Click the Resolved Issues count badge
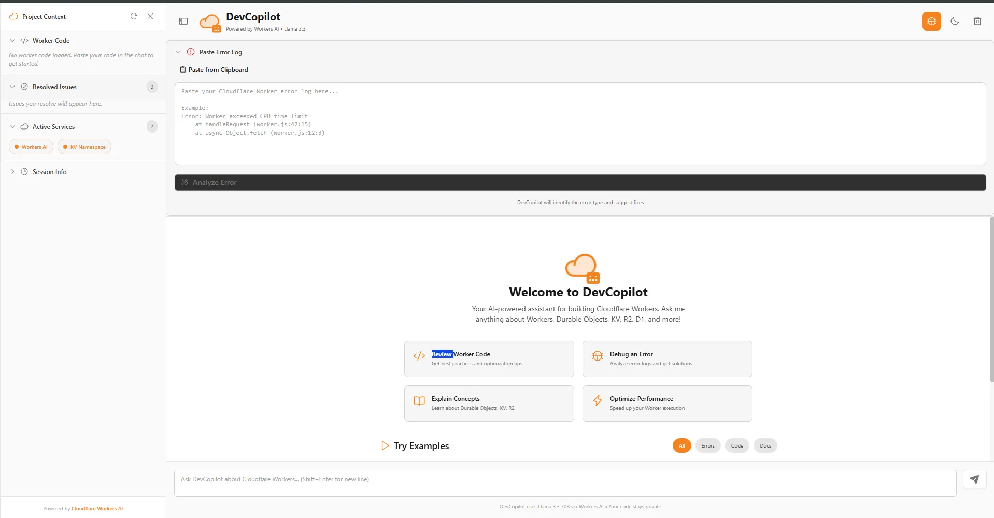This screenshot has width=994, height=518. click(x=152, y=87)
